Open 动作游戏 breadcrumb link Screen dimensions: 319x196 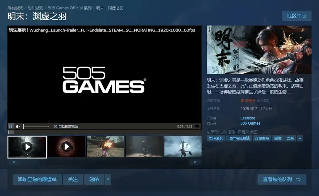pyautogui.click(x=36, y=8)
